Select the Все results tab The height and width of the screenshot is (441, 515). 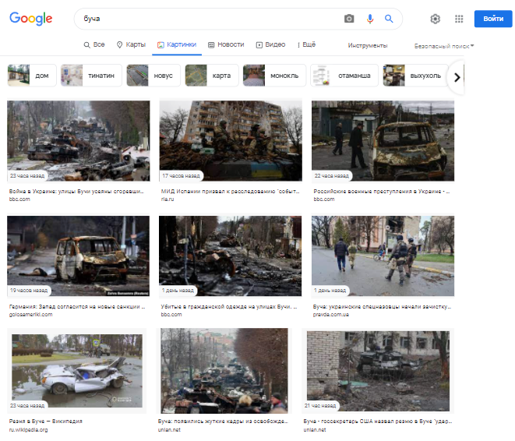pyautogui.click(x=94, y=45)
